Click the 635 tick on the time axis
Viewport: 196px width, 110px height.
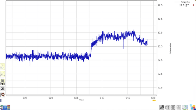click(76, 98)
